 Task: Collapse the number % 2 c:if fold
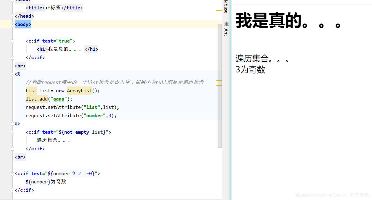coord(12,173)
